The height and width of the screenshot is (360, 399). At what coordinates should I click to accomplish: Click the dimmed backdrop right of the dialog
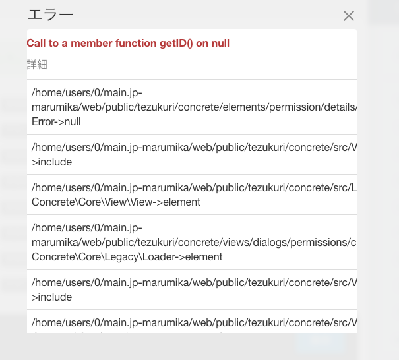coord(379,178)
